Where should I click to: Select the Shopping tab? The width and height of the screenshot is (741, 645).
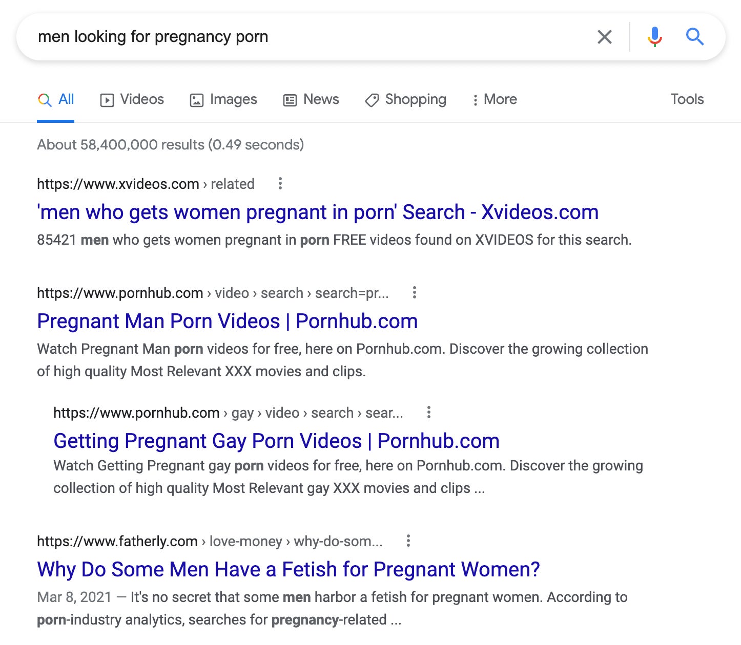405,99
